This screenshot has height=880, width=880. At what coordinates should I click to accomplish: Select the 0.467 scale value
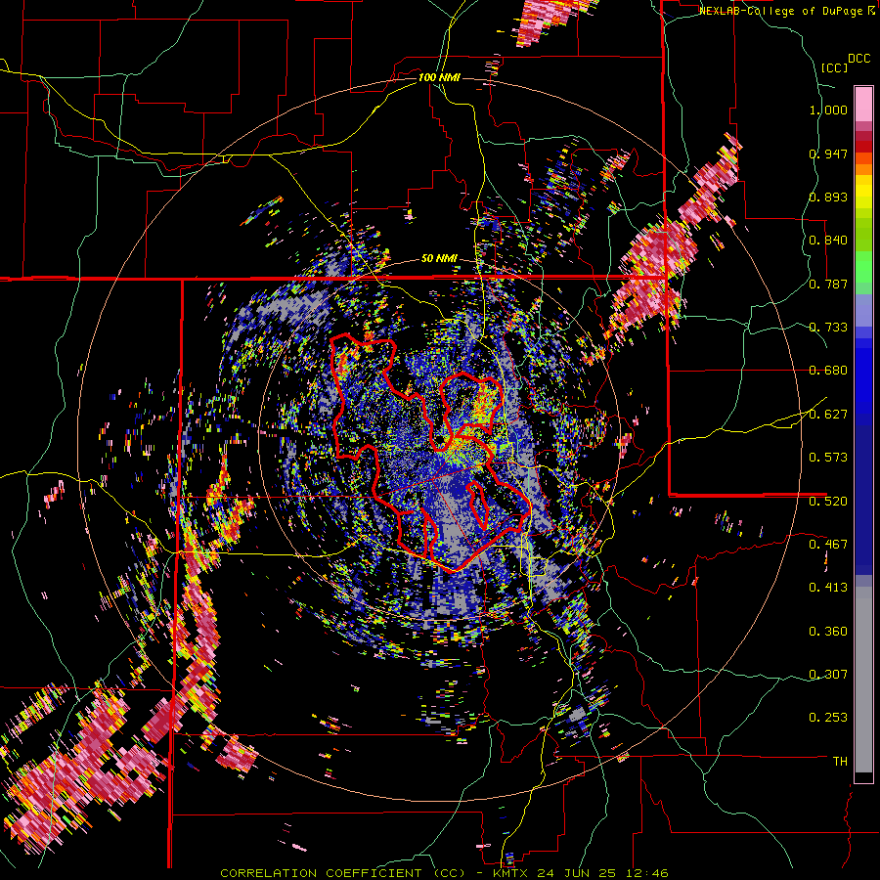tap(828, 545)
